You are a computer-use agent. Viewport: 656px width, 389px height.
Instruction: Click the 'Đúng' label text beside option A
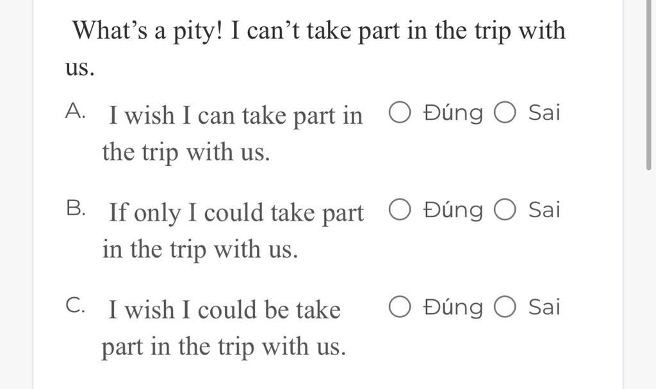coord(453,113)
